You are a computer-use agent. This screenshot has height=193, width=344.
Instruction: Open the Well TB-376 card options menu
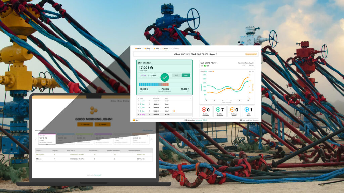pyautogui.click(x=54, y=136)
